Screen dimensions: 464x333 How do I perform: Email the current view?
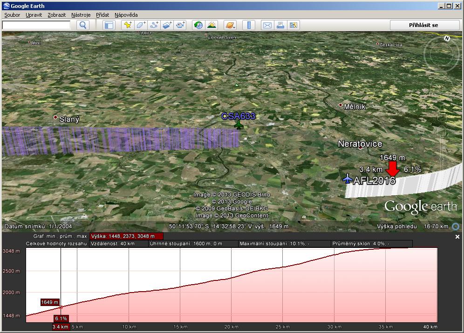click(x=267, y=25)
